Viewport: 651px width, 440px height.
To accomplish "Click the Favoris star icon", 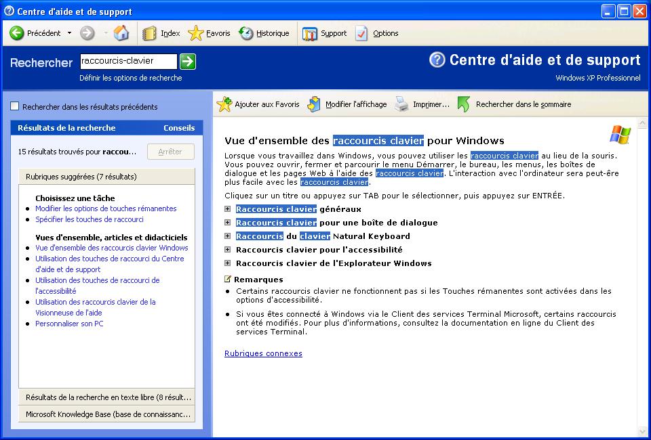I will click(x=195, y=33).
